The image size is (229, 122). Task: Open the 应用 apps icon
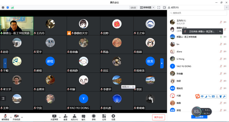[104, 117]
